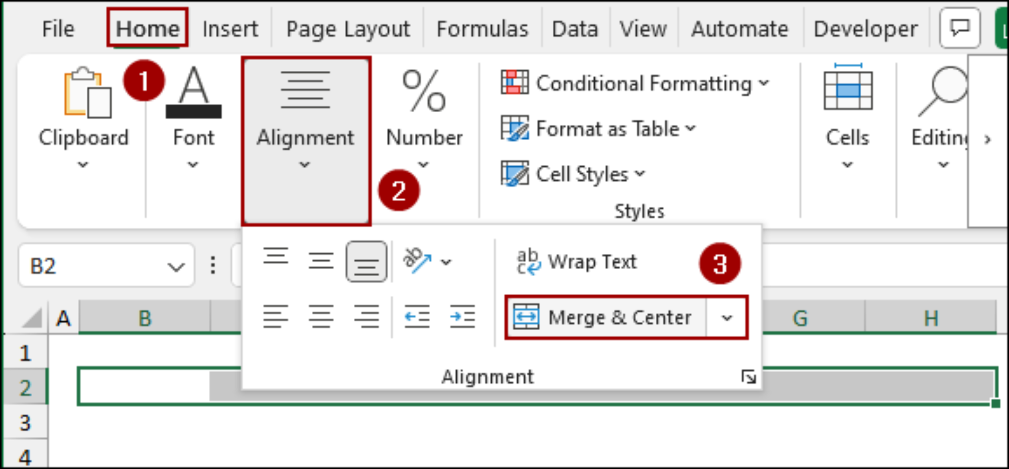This screenshot has width=1009, height=469.
Task: Click the formula bar options dots
Action: (x=212, y=265)
